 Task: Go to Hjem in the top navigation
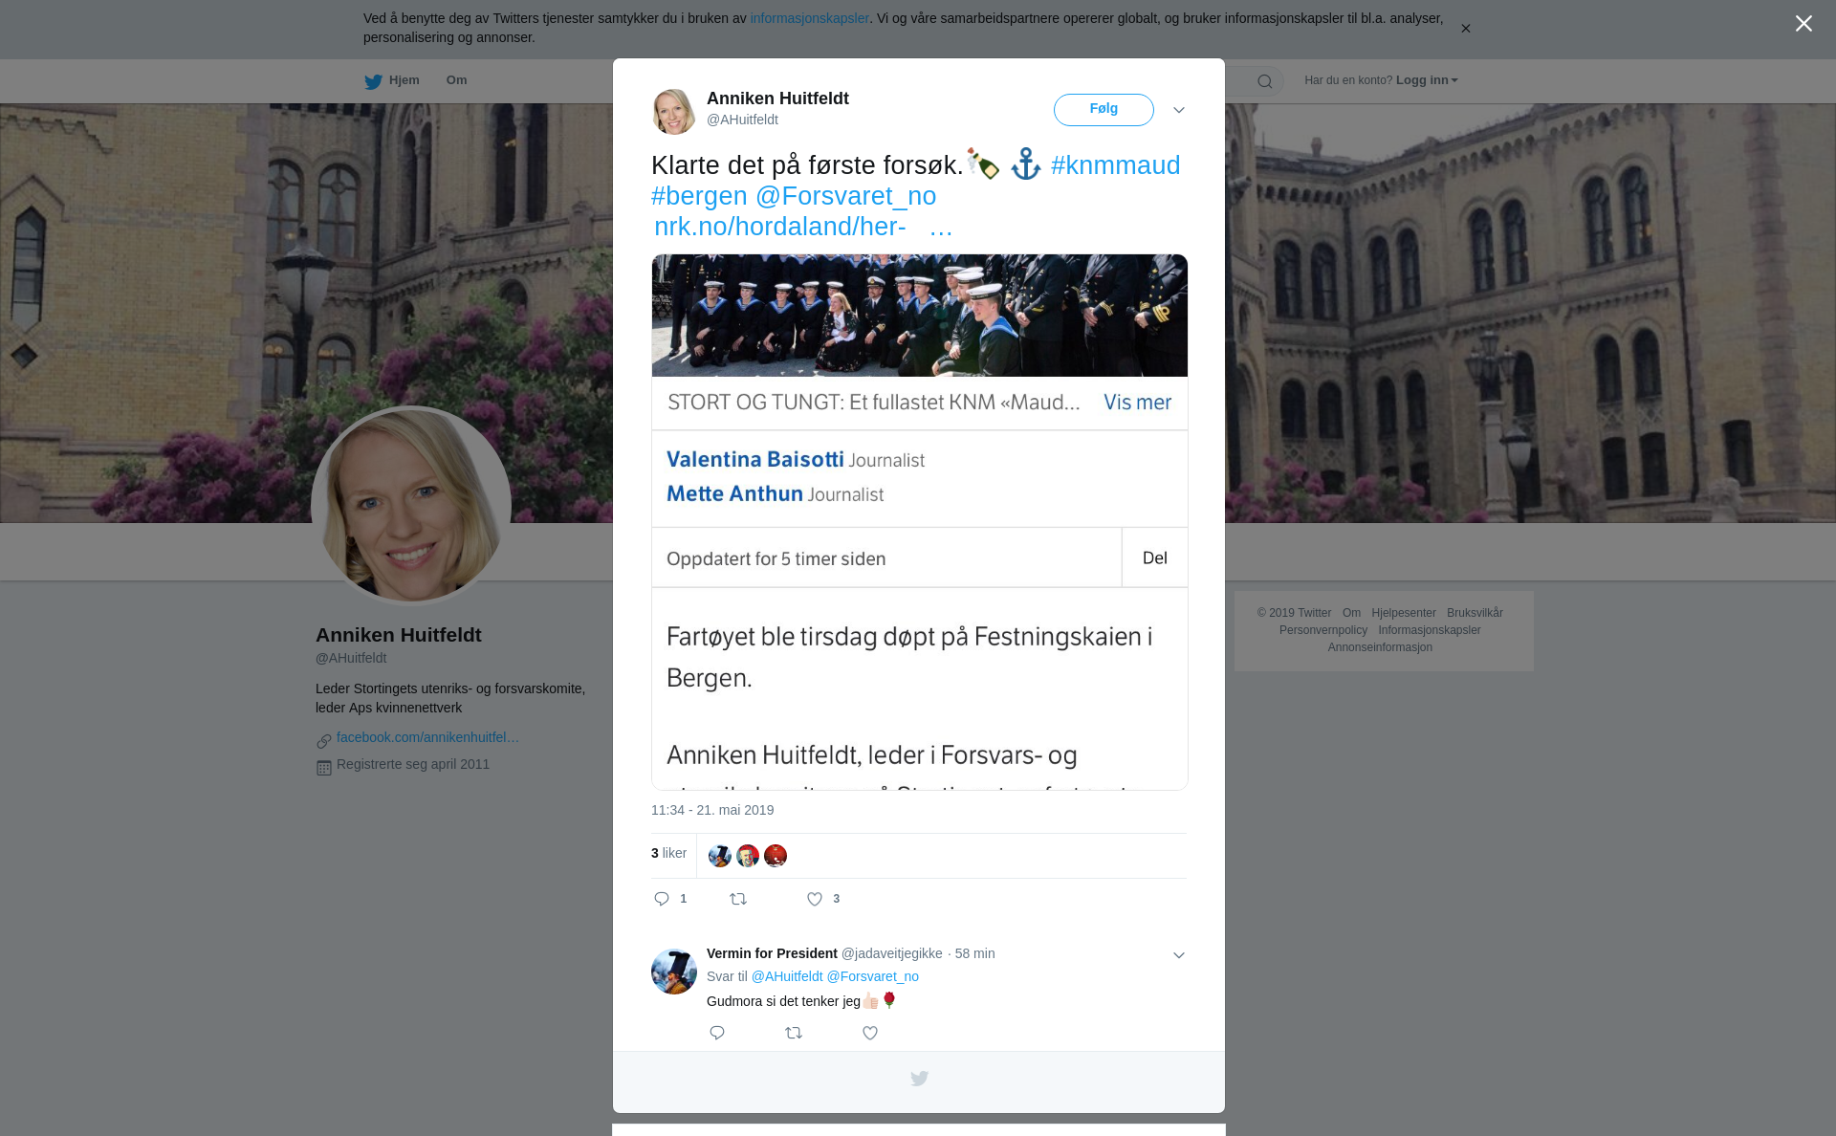(404, 80)
